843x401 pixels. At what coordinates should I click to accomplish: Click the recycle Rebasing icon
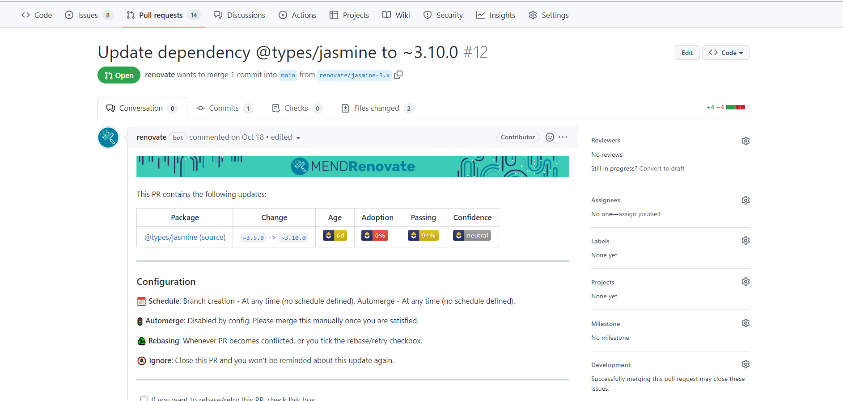click(141, 341)
